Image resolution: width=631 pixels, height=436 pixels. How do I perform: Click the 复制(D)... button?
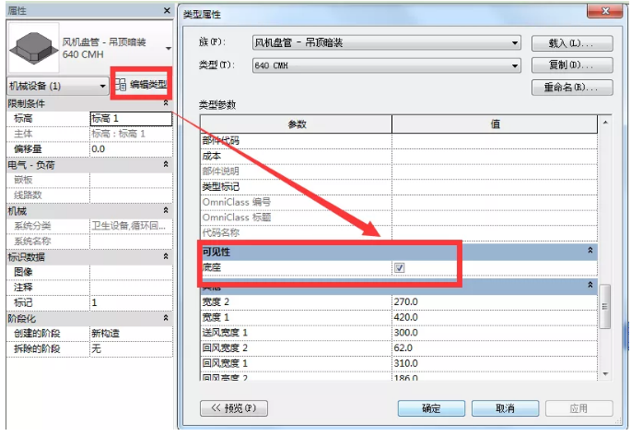572,65
